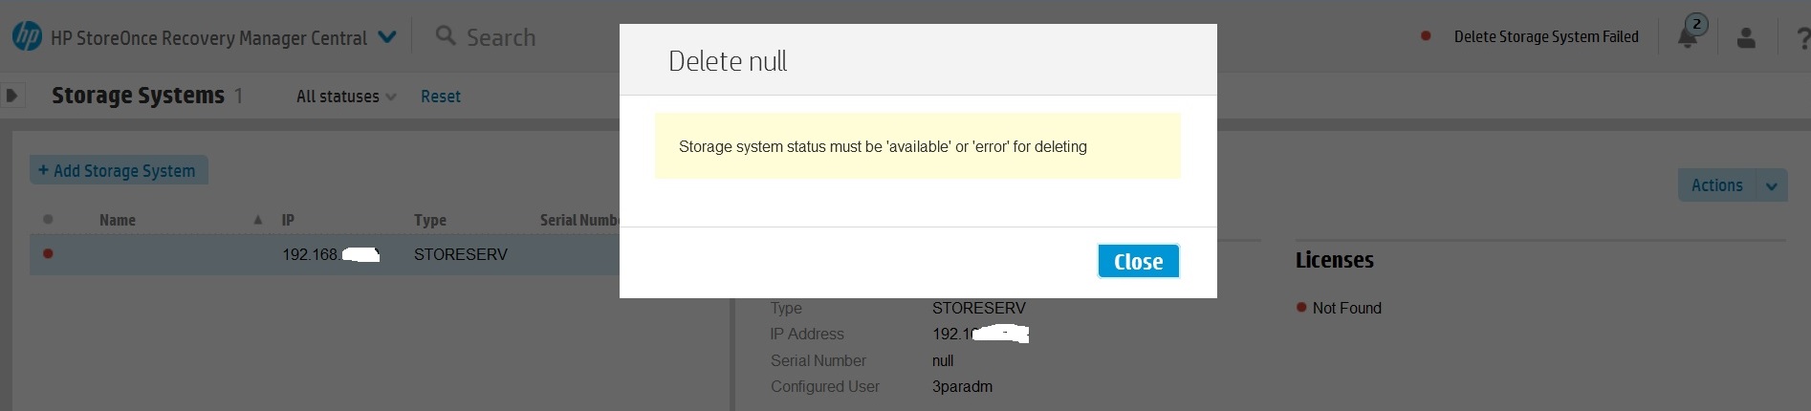This screenshot has height=411, width=1811.
Task: Open the notifications bell icon
Action: 1689,36
